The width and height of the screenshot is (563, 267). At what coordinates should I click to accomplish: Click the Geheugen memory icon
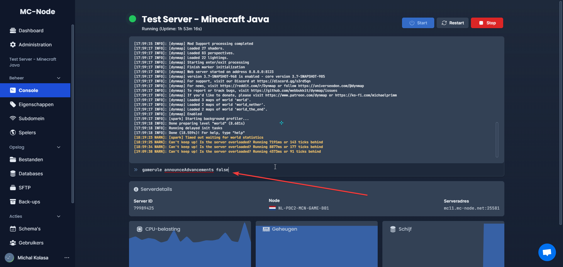click(266, 229)
